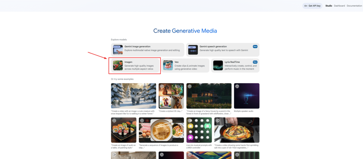Click the media type icon on the sushi example

click(114, 121)
